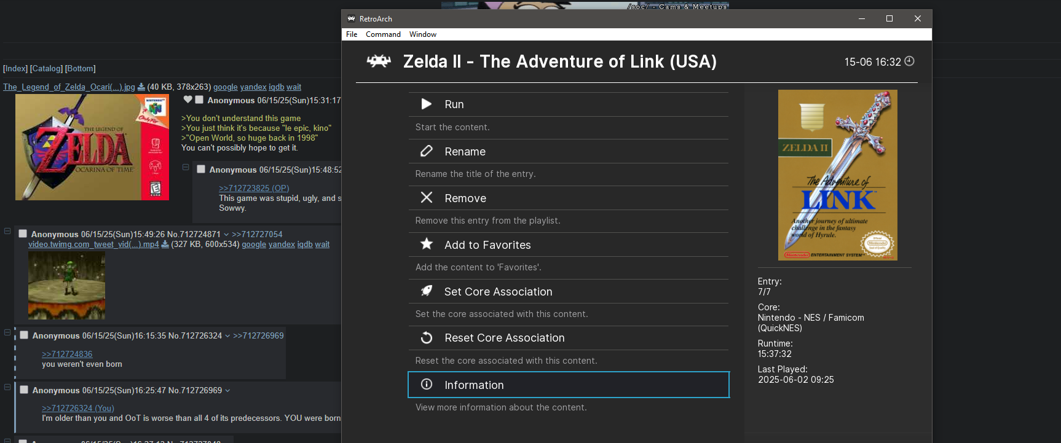Collapse post No.712726969 with minus button
1061x443 pixels.
tap(7, 387)
